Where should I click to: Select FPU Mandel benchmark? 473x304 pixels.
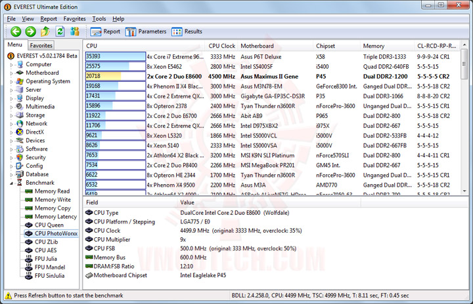pyautogui.click(x=50, y=267)
